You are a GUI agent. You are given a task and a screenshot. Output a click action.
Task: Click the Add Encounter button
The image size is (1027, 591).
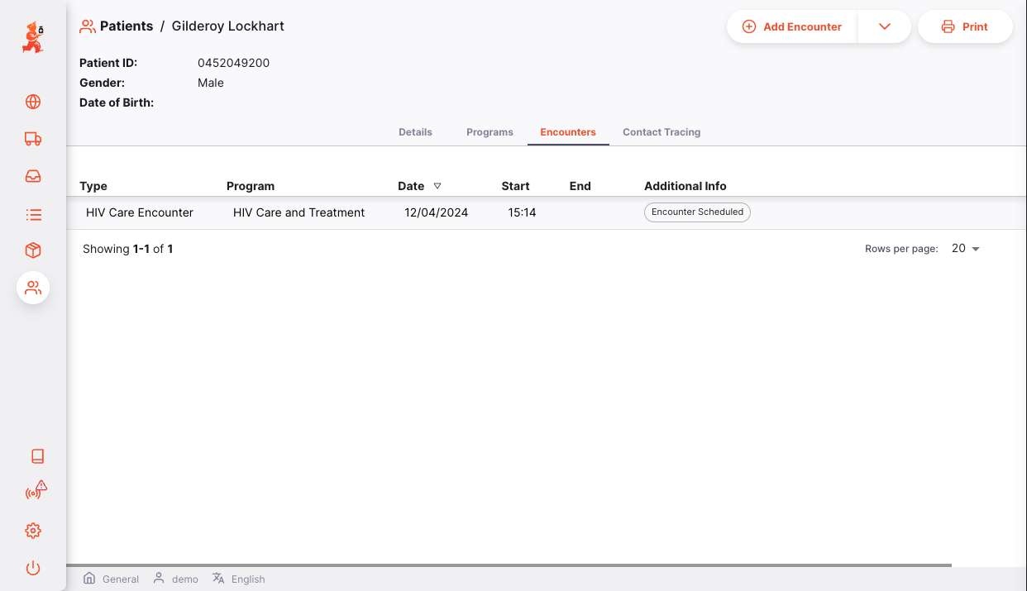coord(792,26)
